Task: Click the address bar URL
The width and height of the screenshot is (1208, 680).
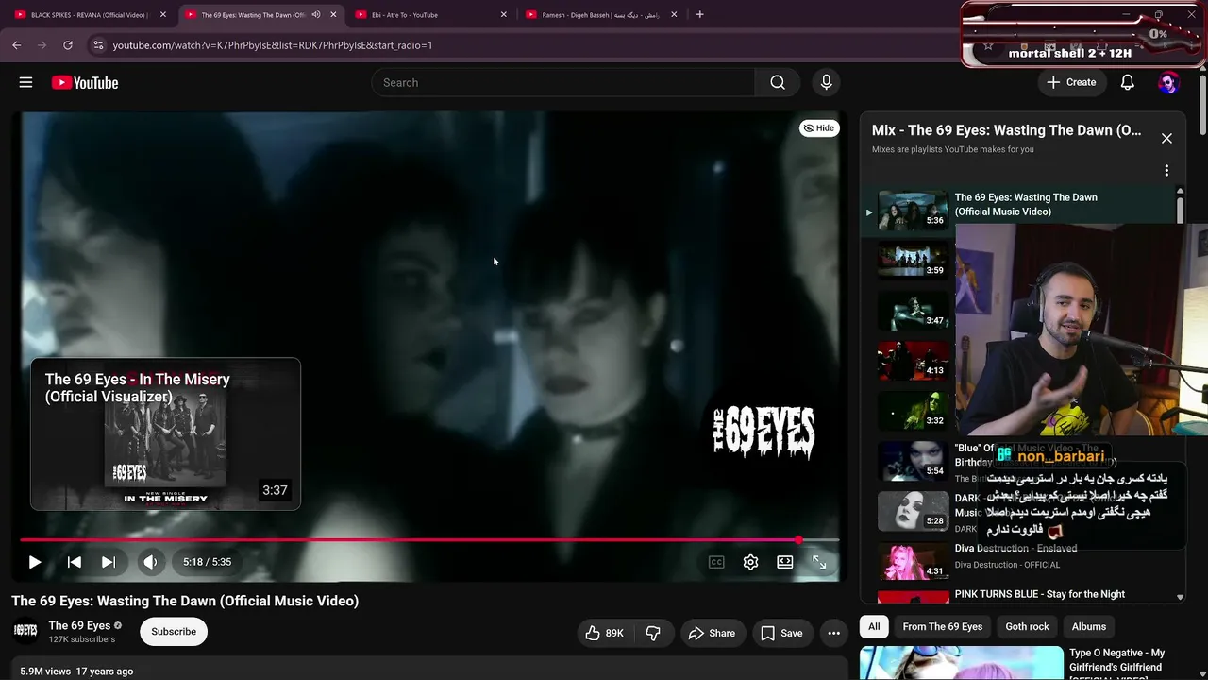Action: (x=273, y=45)
